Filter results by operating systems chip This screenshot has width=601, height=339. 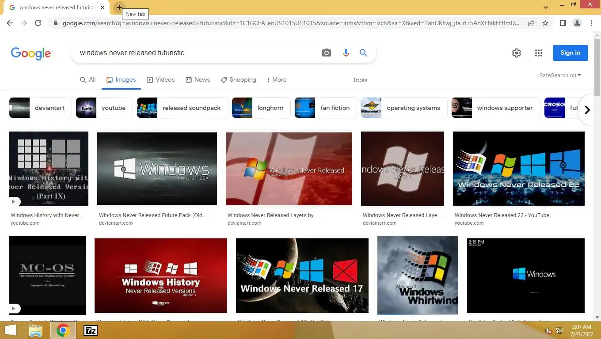(404, 108)
